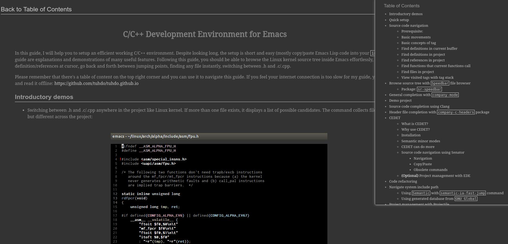The height and width of the screenshot is (244, 508).
Task: Jump to Find files in project
Action: pyautogui.click(x=418, y=72)
